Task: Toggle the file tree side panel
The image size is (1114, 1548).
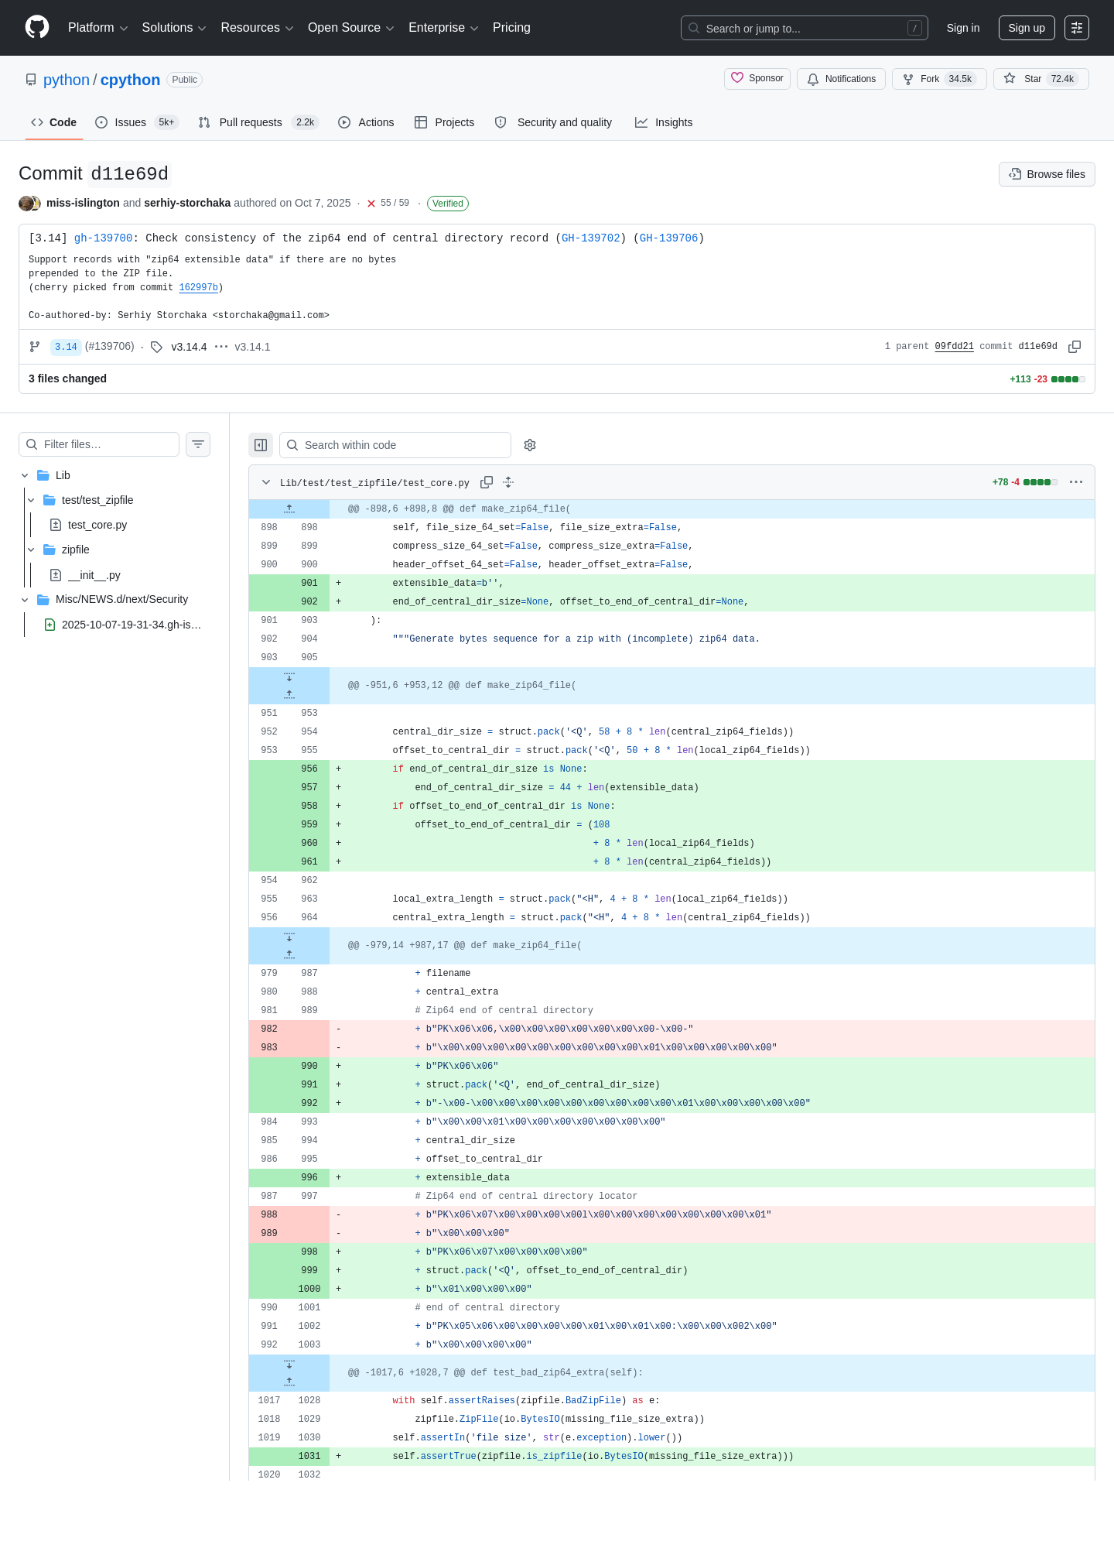Action: [261, 445]
